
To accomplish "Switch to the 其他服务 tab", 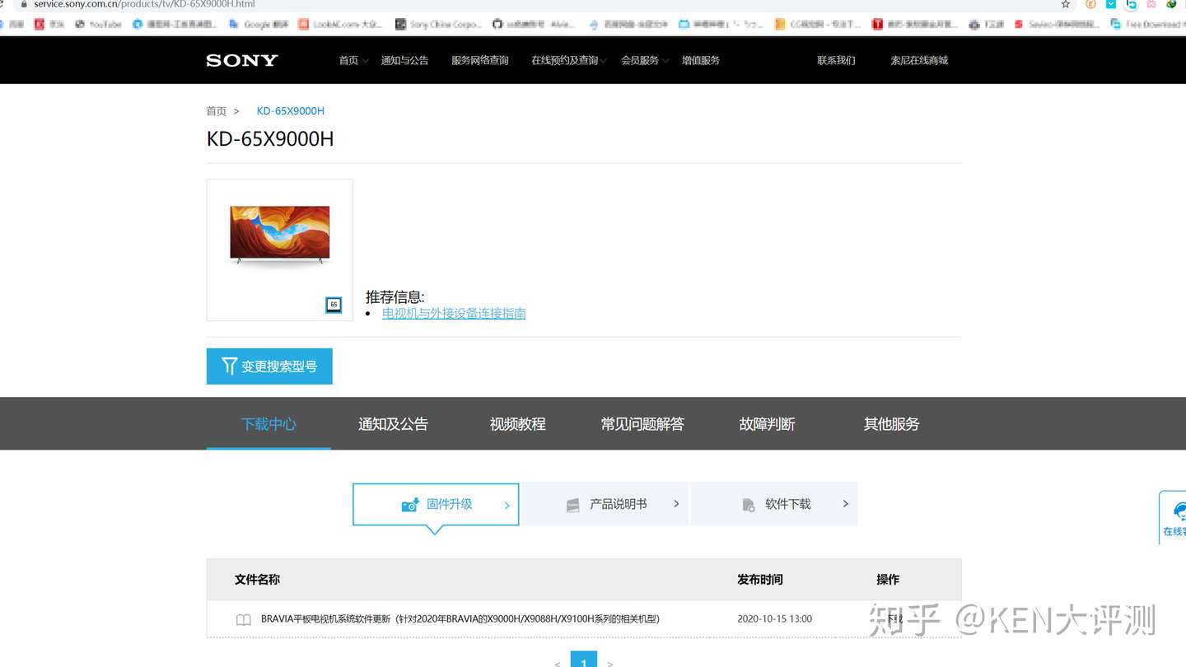I will click(x=891, y=424).
